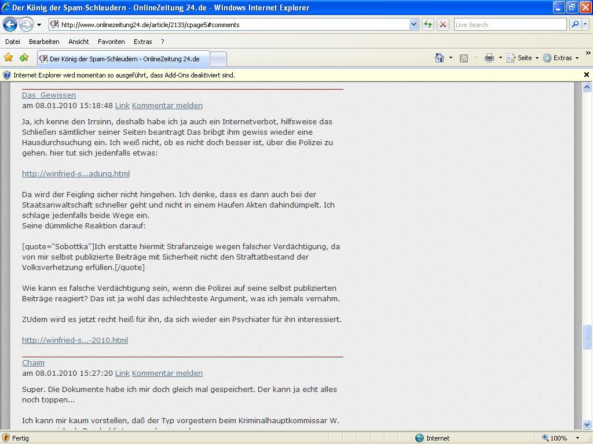Click the address bar URL field
The width and height of the screenshot is (593, 444).
(x=229, y=24)
